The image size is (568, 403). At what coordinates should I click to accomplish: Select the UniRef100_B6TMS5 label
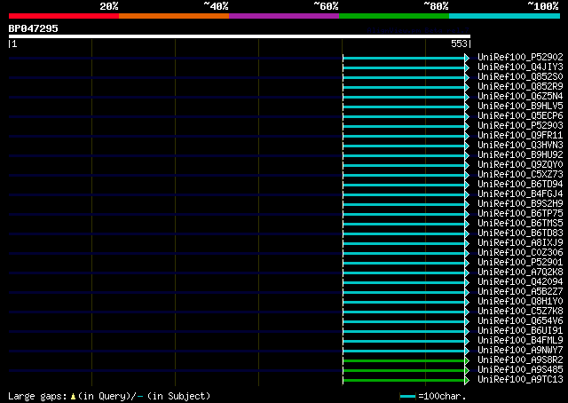coord(520,224)
